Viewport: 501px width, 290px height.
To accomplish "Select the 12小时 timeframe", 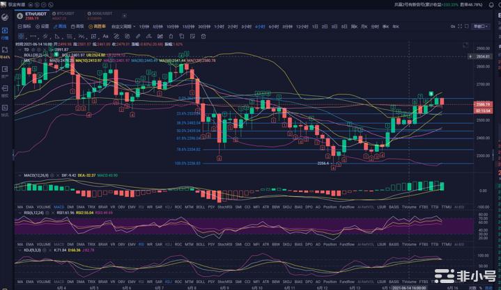I will (x=302, y=27).
